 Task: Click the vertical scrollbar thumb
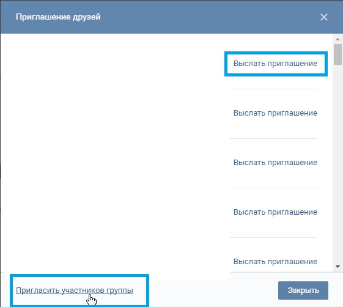(337, 54)
